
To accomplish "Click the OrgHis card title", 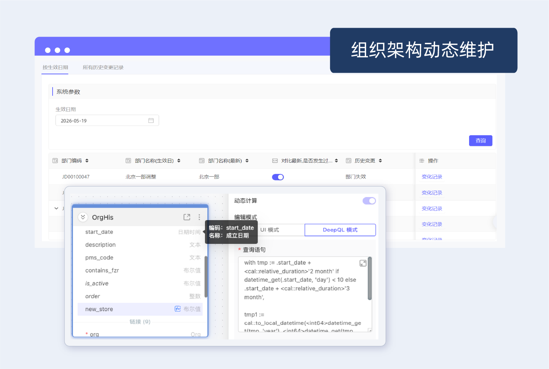I will pyautogui.click(x=103, y=217).
